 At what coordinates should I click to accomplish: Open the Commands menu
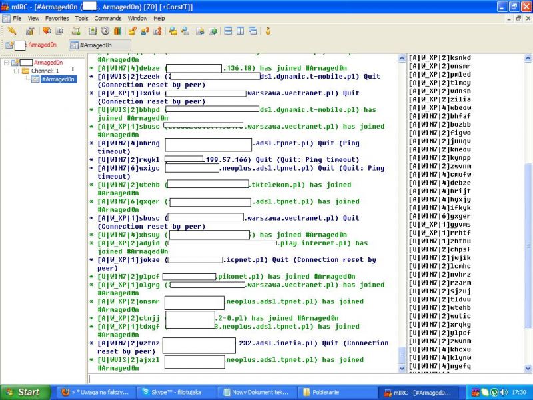click(x=108, y=19)
